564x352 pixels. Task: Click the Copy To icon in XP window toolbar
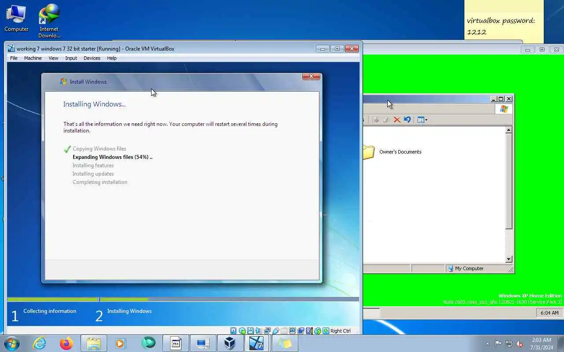(386, 120)
